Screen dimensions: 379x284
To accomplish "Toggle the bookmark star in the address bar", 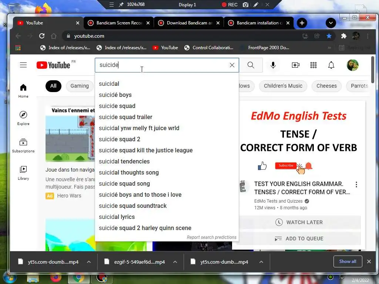I will pos(329,36).
